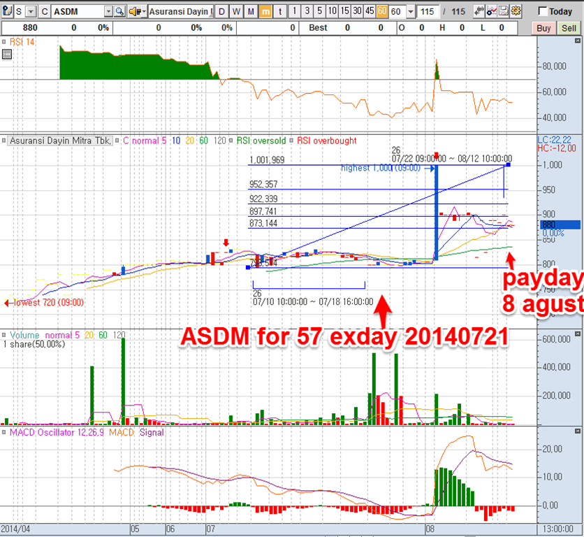The width and height of the screenshot is (584, 537).
Task: Select the 30 minute interval
Action: (358, 11)
